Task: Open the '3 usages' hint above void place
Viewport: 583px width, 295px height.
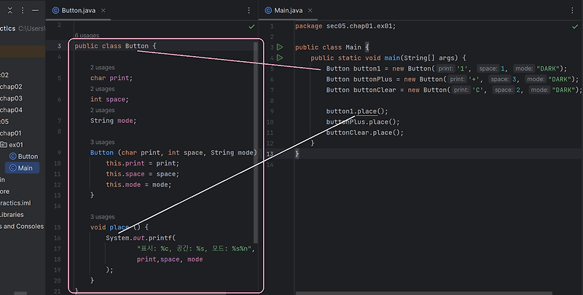Action: 102,216
